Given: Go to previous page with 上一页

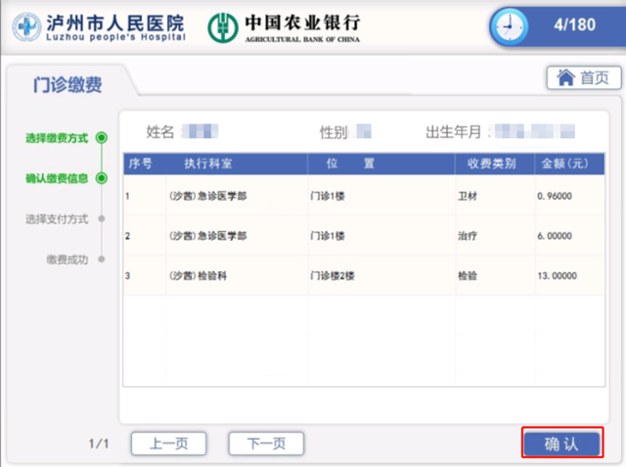Looking at the screenshot, I should click(x=169, y=444).
